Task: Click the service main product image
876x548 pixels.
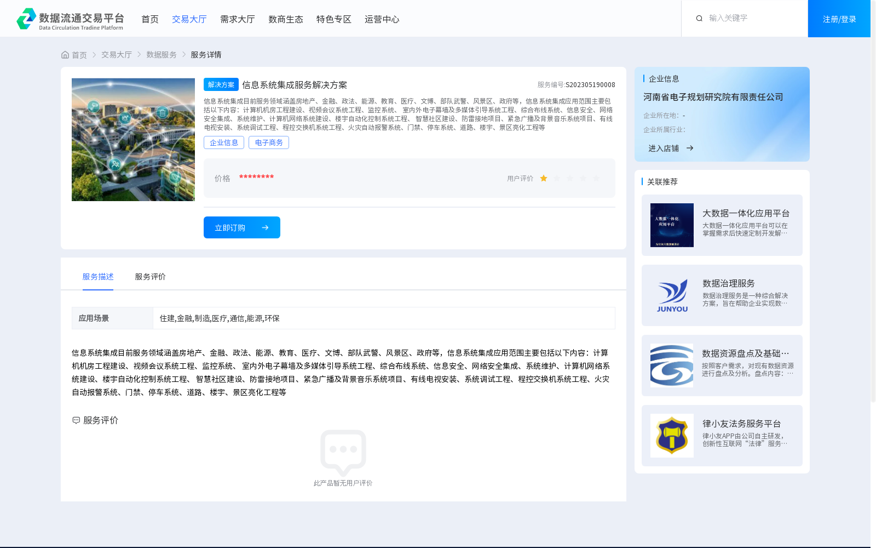Action: [133, 140]
